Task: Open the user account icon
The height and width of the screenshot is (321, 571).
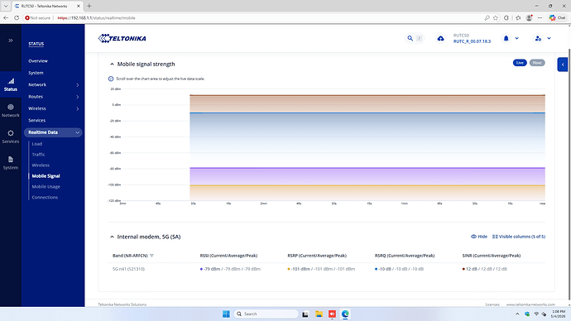Action: 538,38
